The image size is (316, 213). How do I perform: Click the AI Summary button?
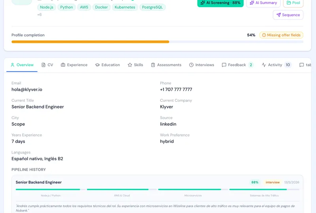263,3
